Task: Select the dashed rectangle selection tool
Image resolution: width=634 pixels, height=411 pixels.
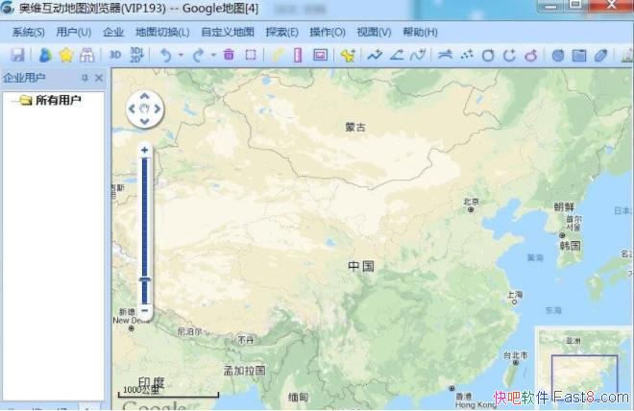Action: click(251, 55)
